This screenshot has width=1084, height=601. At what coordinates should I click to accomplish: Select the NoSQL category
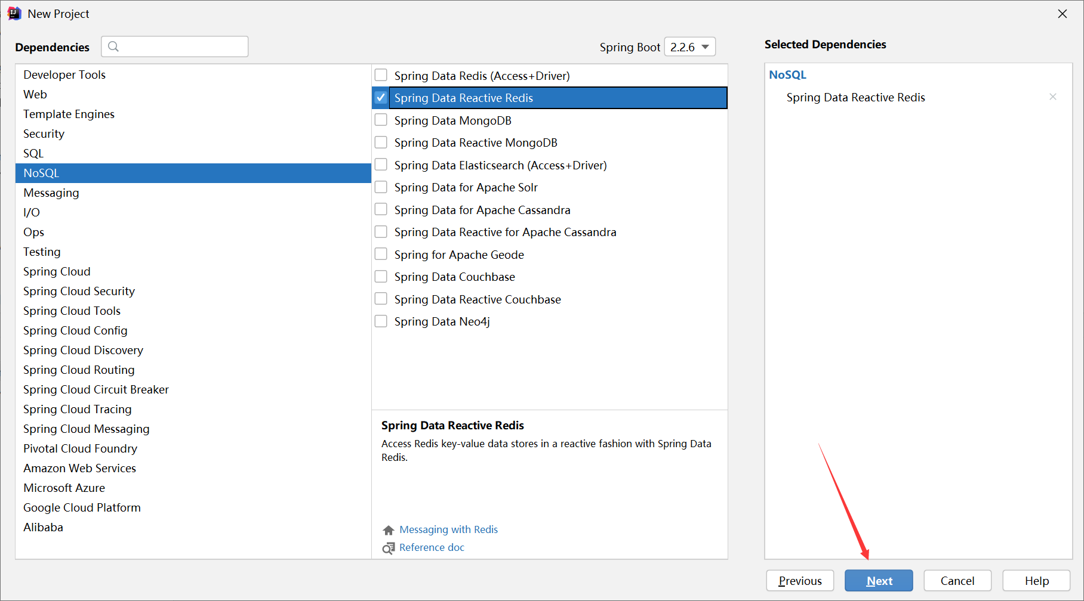pos(193,173)
